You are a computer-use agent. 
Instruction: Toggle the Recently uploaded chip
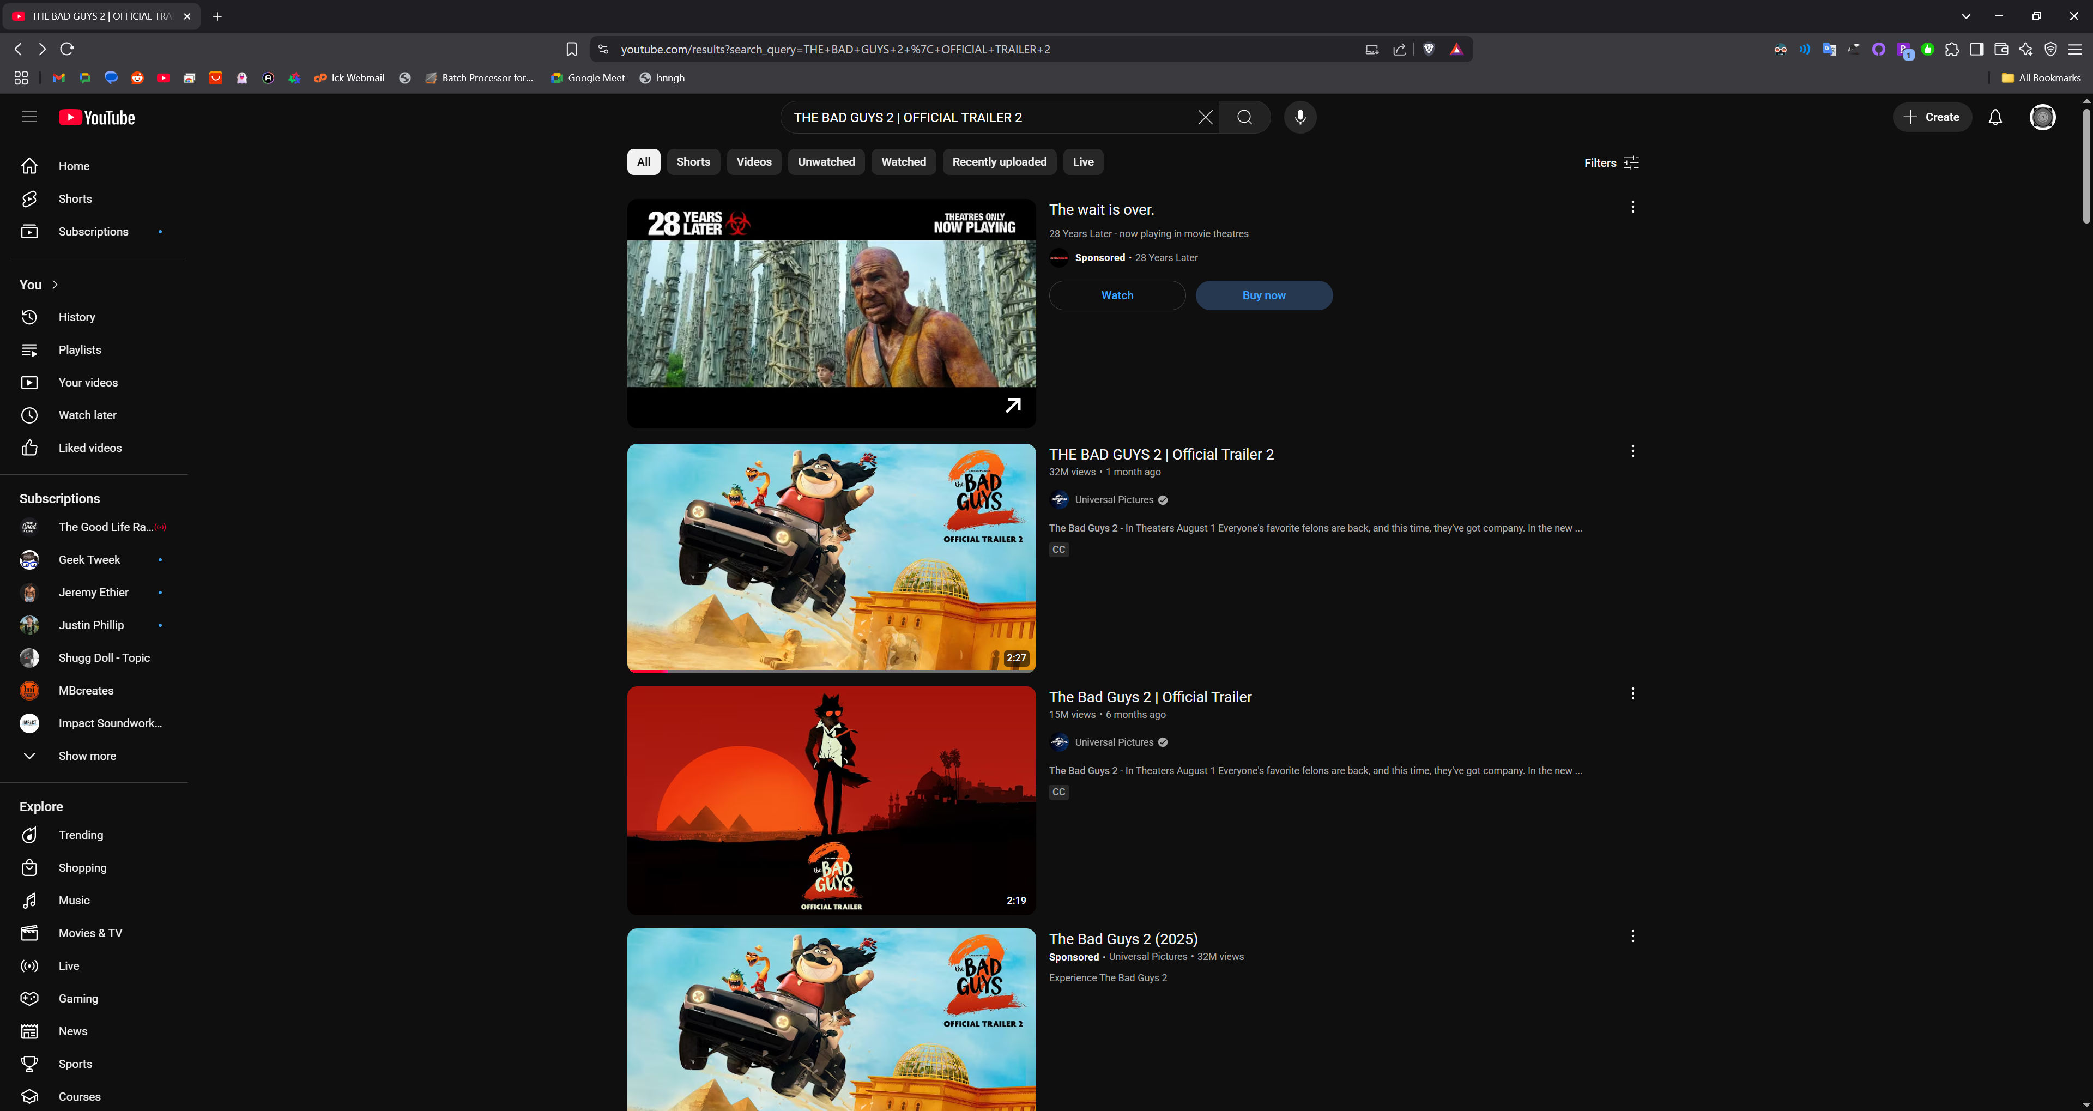click(1000, 162)
